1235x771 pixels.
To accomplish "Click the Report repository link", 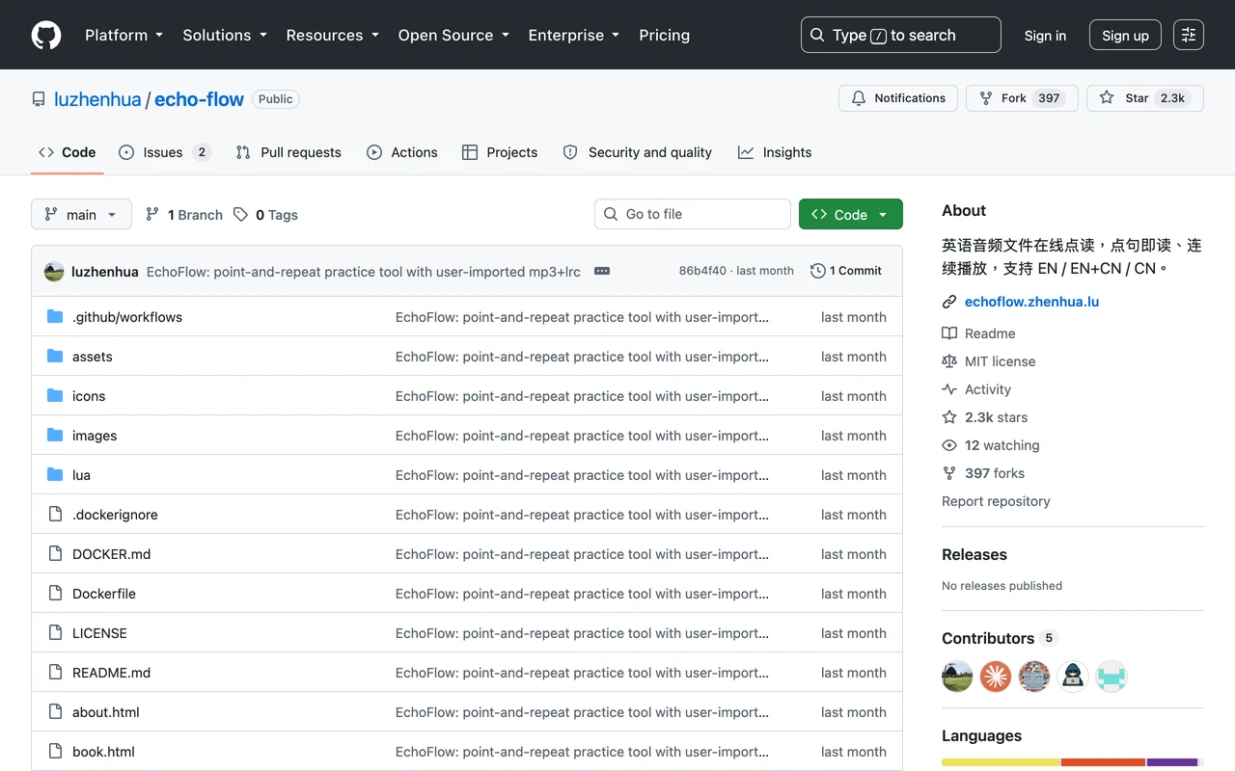I will pos(996,501).
